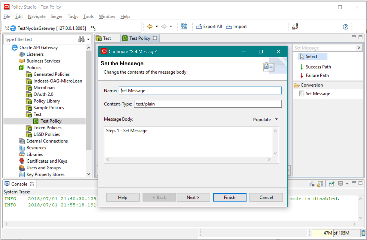Click the binoculars search icon in the tree filter
Image resolution: width=367 pixels, height=240 pixels.
point(81,39)
